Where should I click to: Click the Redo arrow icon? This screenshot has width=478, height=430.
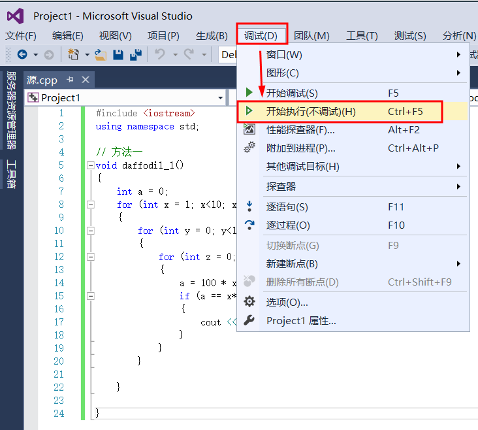tap(189, 54)
